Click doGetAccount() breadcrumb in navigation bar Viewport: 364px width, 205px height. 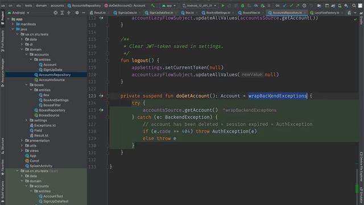[125, 6]
